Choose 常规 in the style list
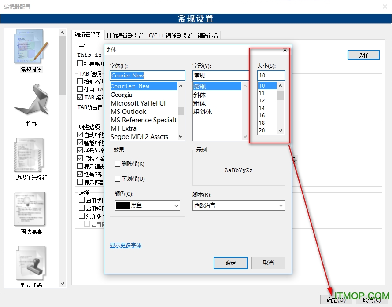 (217, 86)
